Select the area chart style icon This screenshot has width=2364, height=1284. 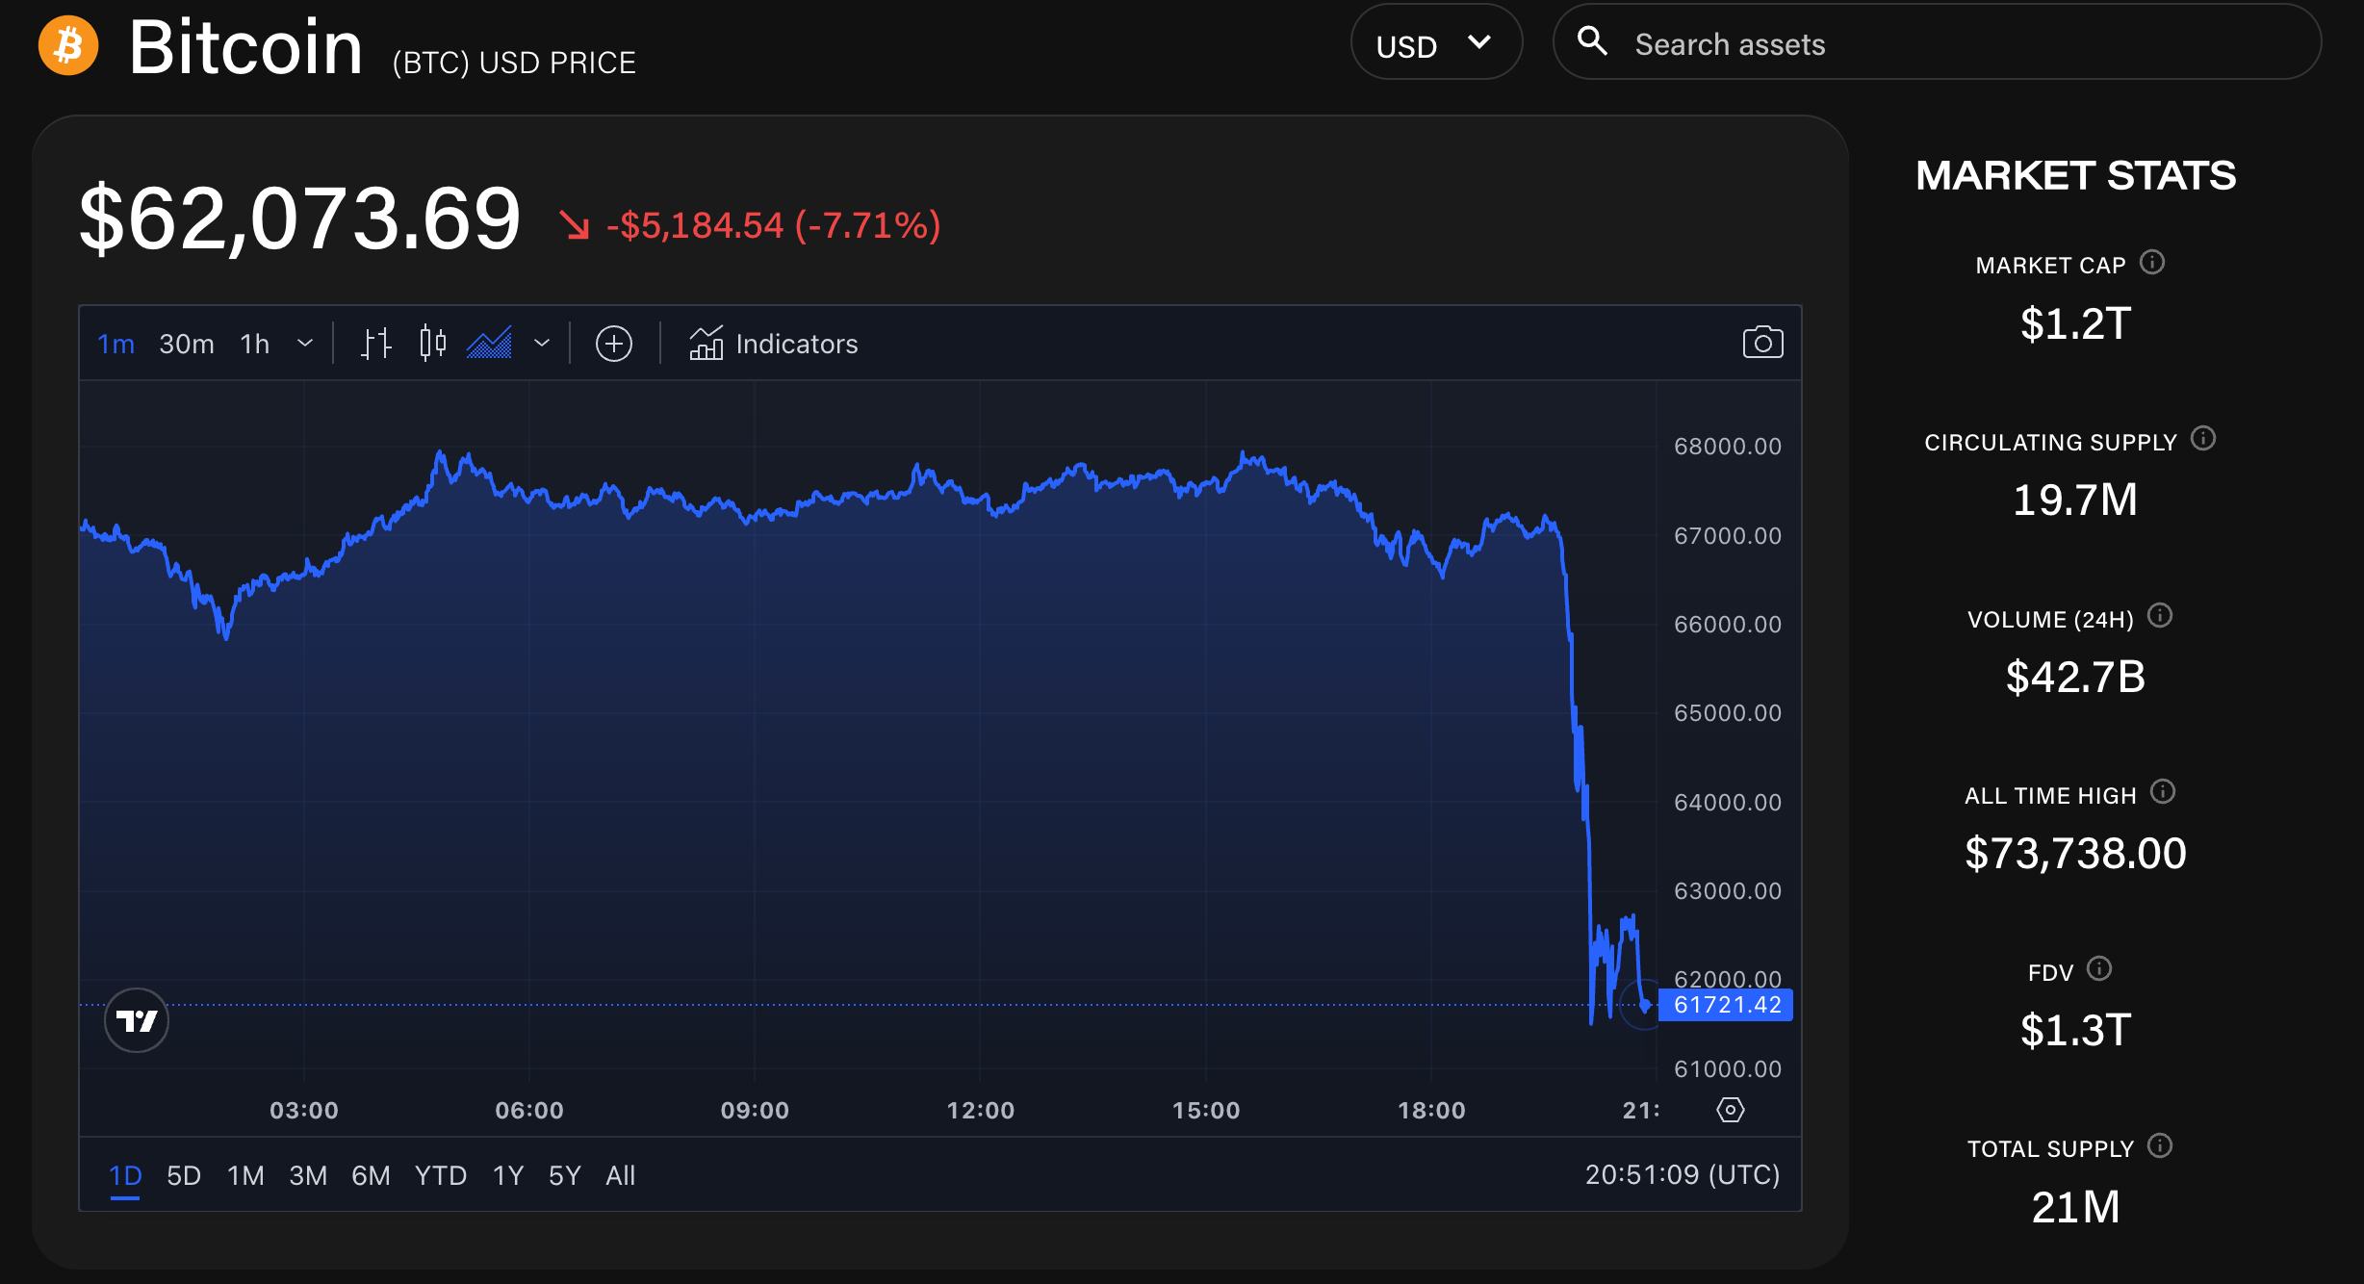pos(490,344)
